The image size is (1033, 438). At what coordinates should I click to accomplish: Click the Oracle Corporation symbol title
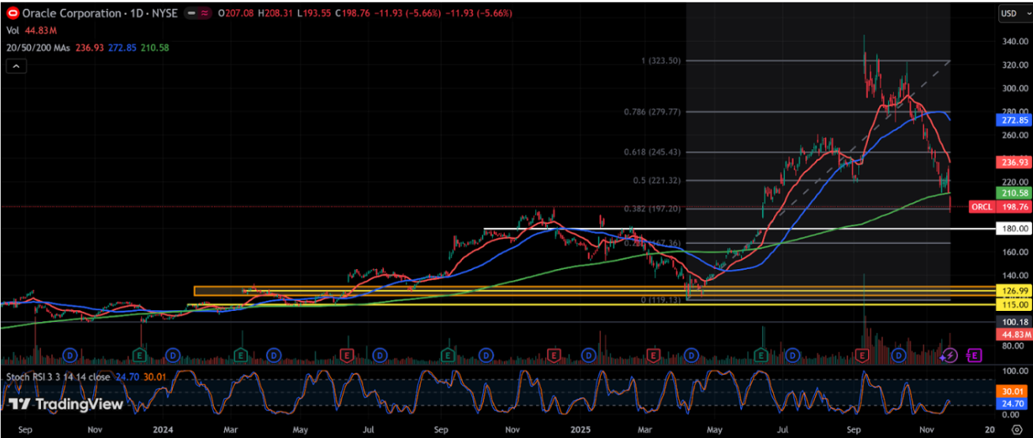tap(71, 13)
